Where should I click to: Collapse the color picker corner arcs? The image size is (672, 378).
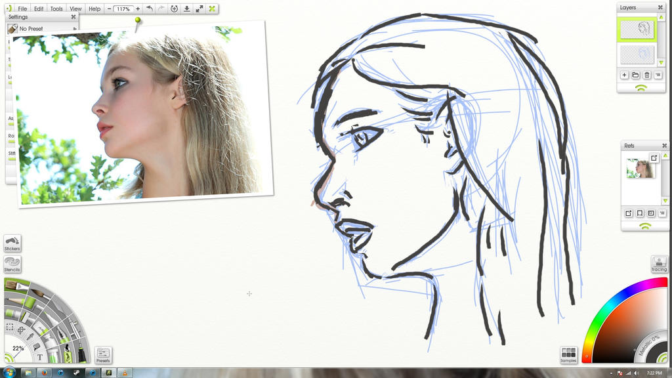(x=663, y=358)
